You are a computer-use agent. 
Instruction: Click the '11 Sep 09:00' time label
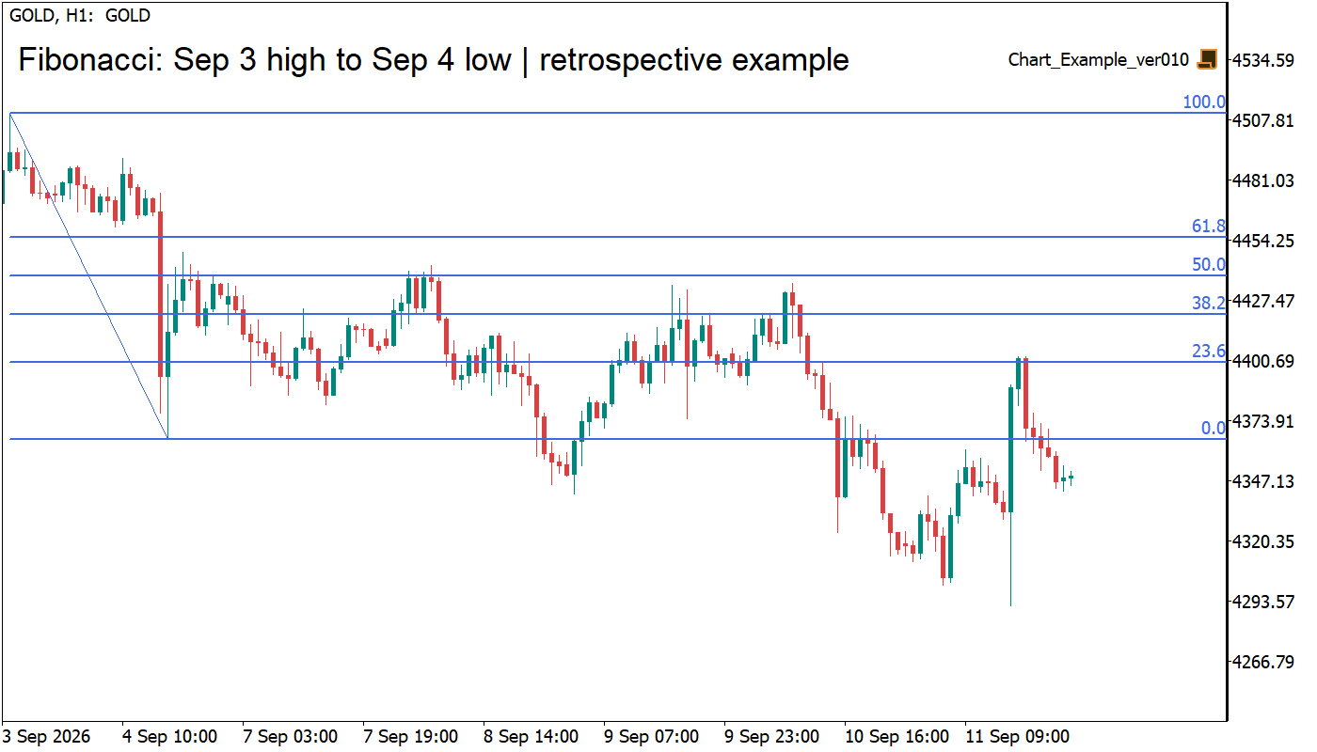coord(1017,736)
